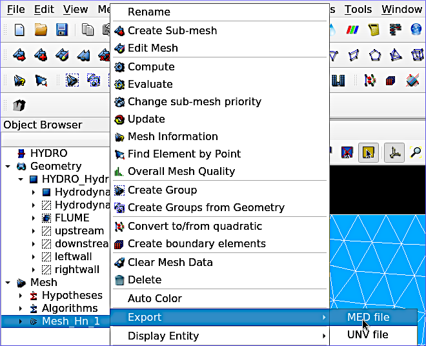Image resolution: width=426 pixels, height=346 pixels.
Task: Select Update in the context menu
Action: point(220,119)
